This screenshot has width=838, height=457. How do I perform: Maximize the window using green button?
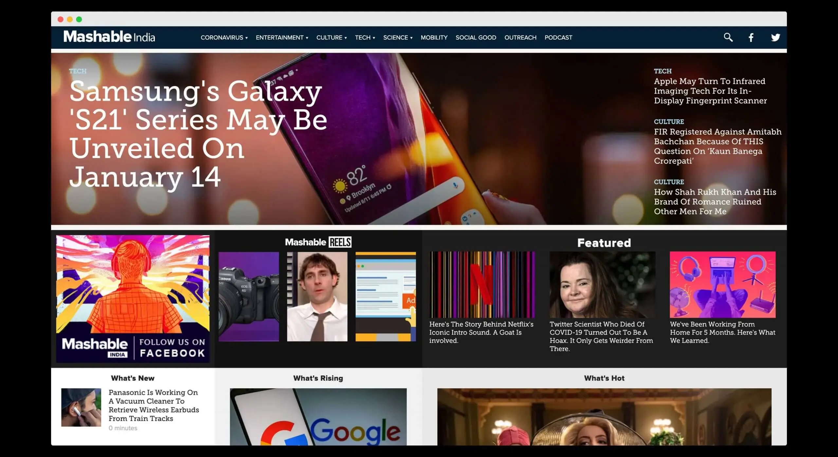(x=79, y=20)
